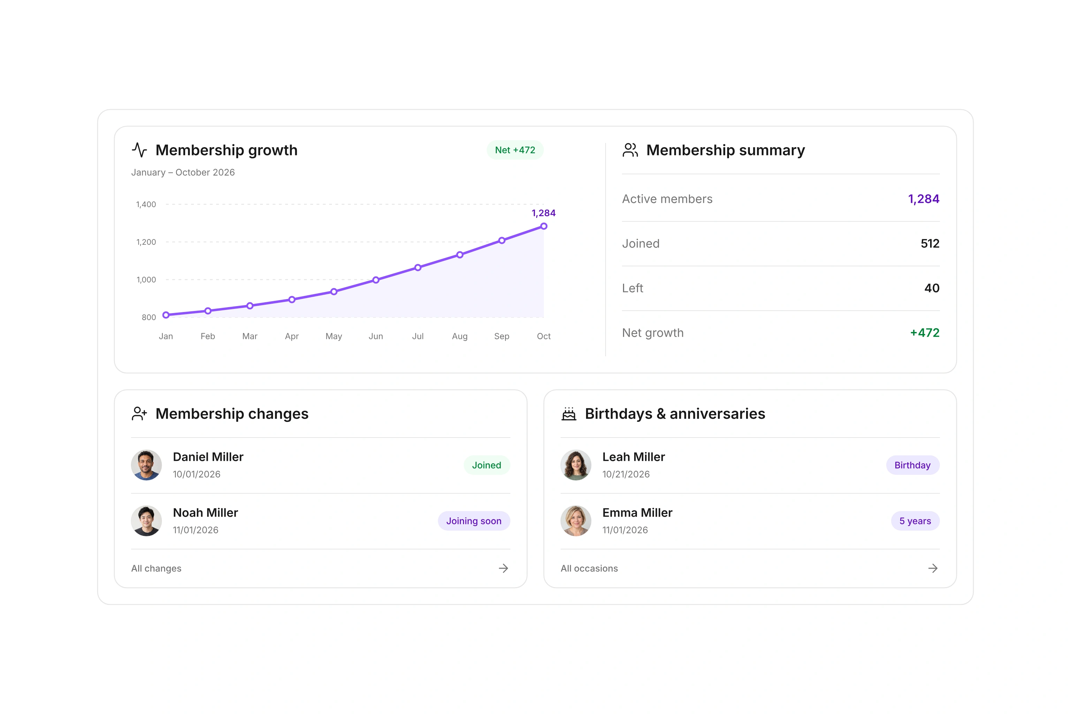Select the Aug data point on chart
This screenshot has height=714, width=1071.
pyautogui.click(x=460, y=255)
